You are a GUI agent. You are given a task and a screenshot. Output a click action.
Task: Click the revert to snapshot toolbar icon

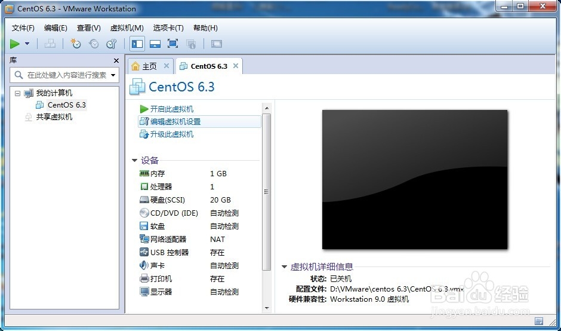(x=94, y=44)
